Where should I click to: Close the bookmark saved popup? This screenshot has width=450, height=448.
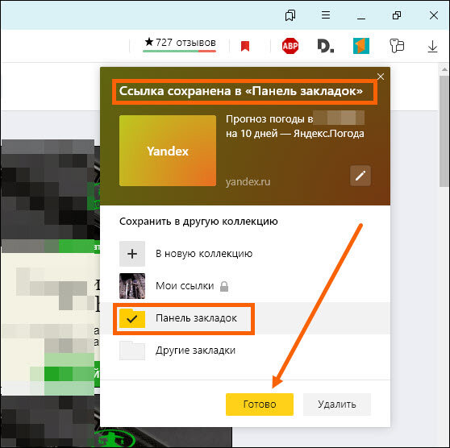point(381,77)
